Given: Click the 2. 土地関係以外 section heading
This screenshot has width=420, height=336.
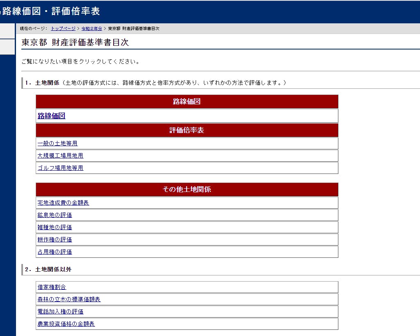Looking at the screenshot, I should pyautogui.click(x=48, y=269).
